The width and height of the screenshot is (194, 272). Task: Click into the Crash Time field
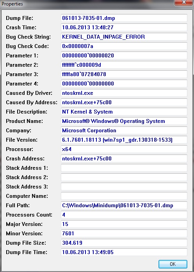pyautogui.click(x=124, y=27)
